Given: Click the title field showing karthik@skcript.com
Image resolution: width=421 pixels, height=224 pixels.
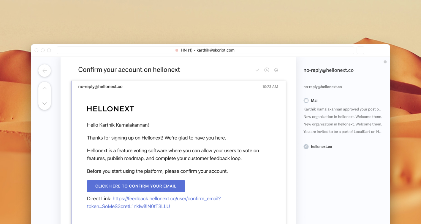Looking at the screenshot, I should click(x=205, y=50).
